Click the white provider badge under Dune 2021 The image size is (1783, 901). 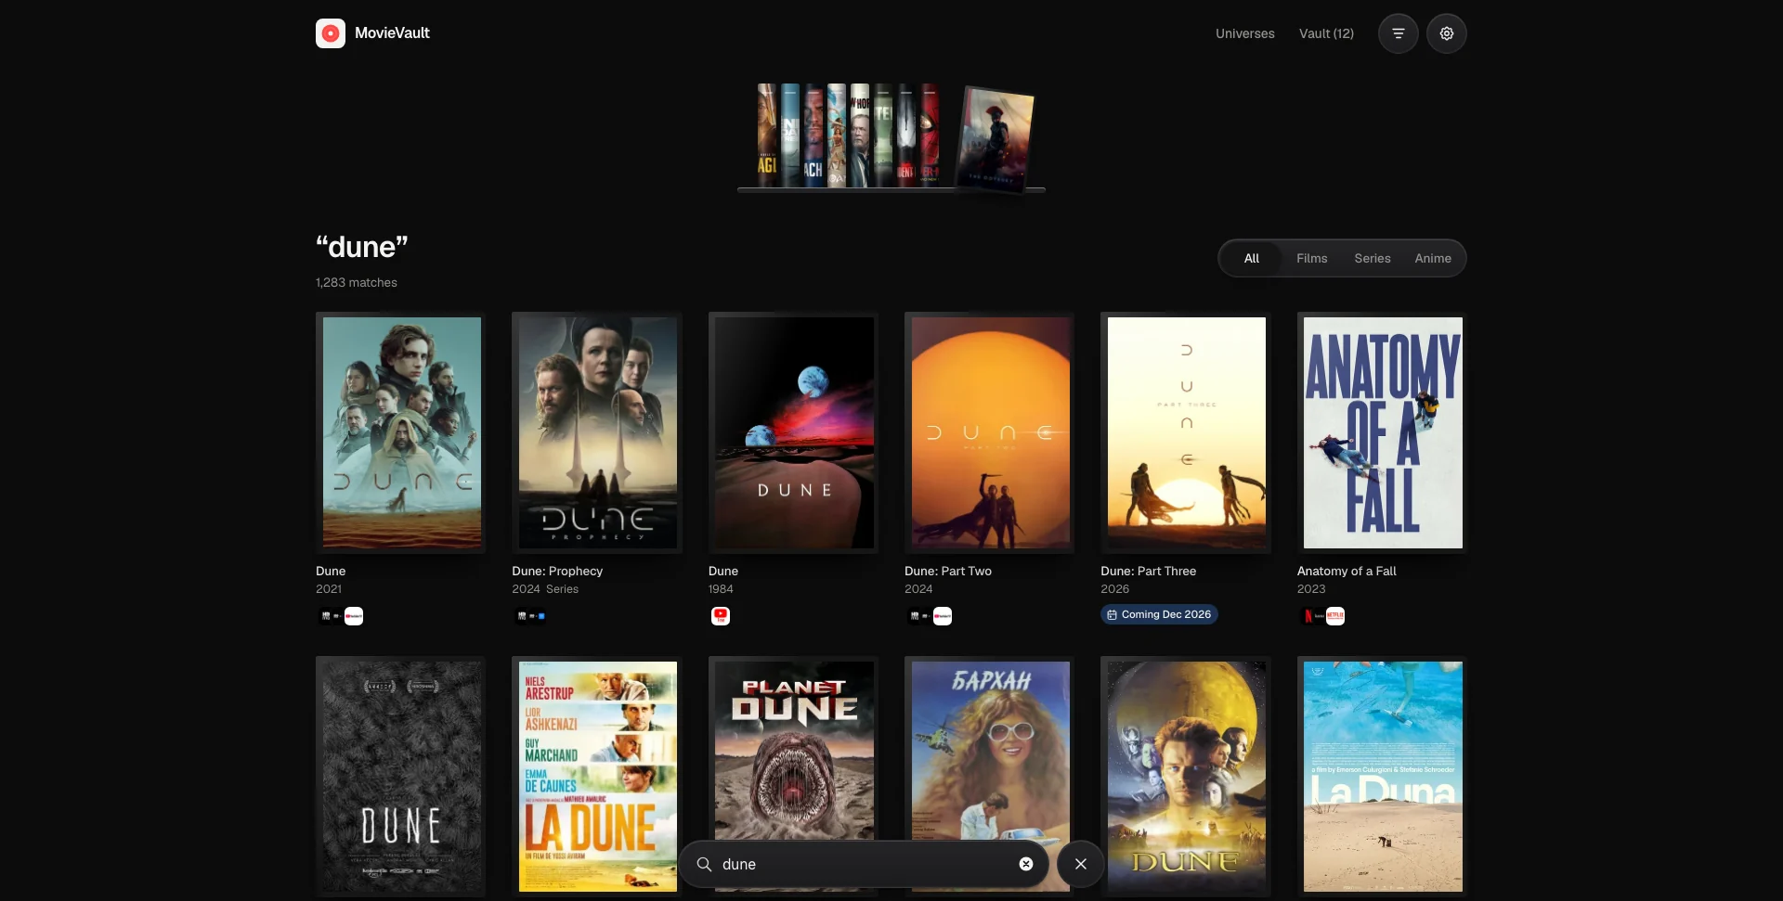tap(354, 616)
